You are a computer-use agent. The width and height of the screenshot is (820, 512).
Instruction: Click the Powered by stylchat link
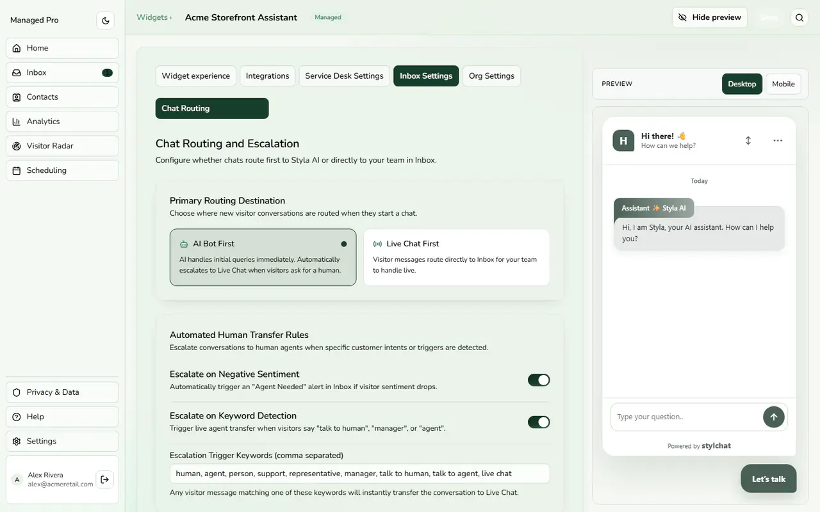coord(699,445)
